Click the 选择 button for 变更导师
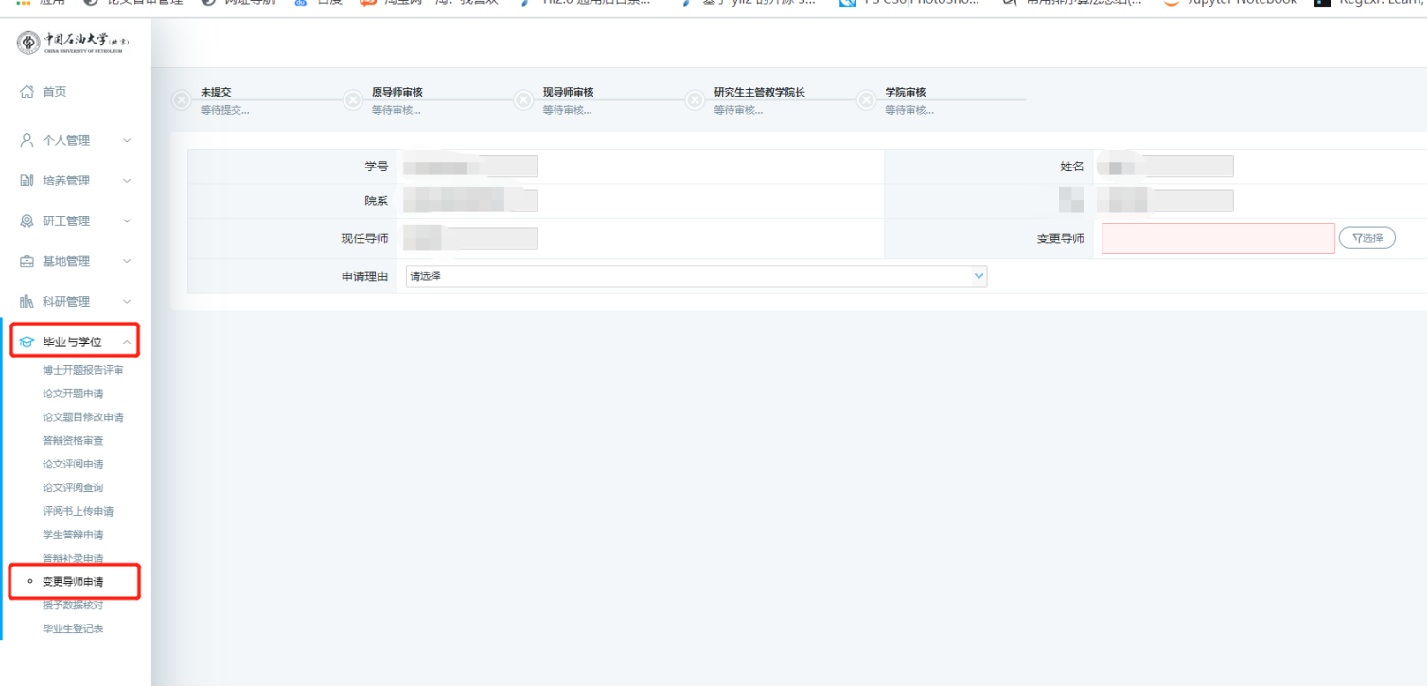This screenshot has width=1428, height=687. click(x=1366, y=238)
